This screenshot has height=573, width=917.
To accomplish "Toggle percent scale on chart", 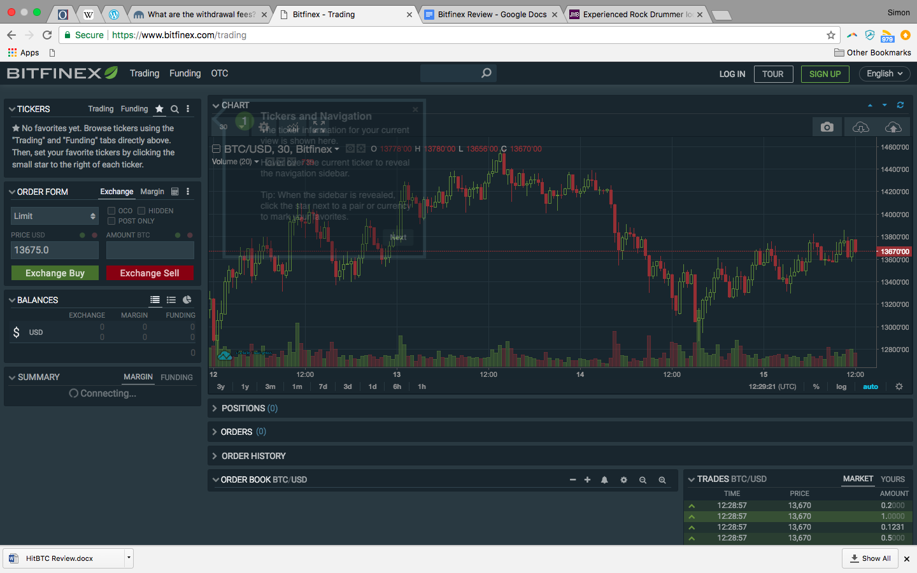I will click(x=816, y=386).
